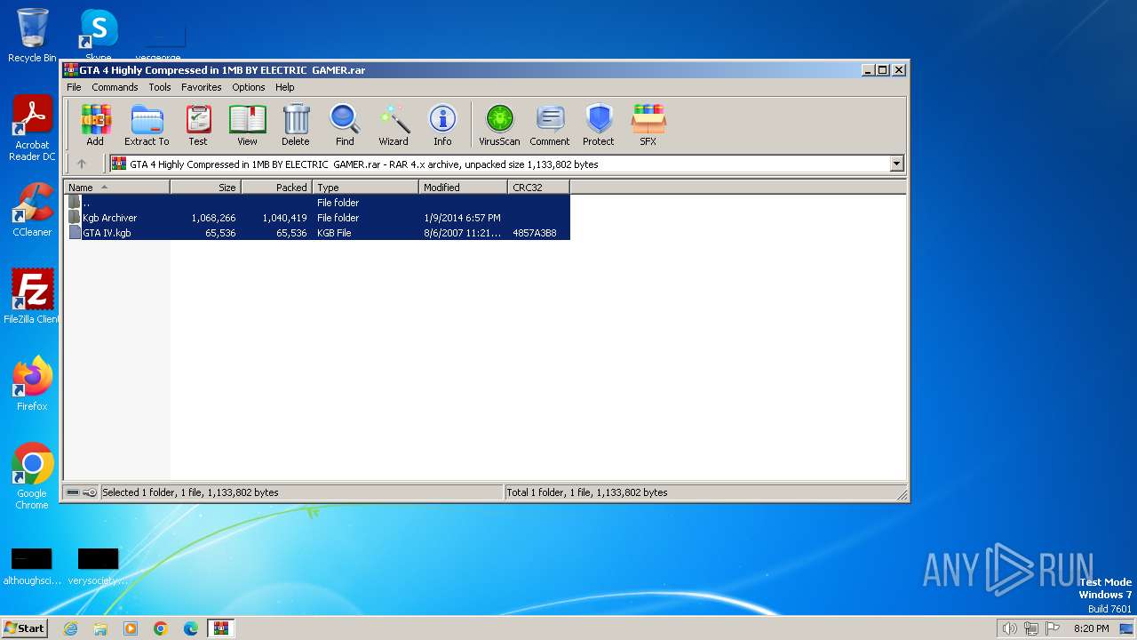Open Skype desktop shortcut

98,36
